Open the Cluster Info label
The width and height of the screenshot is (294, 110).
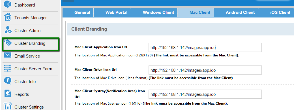tap(25, 82)
